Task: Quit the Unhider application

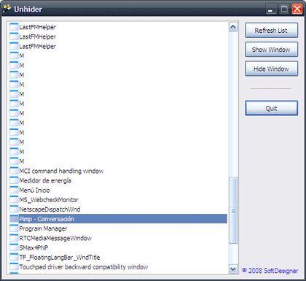Action: pyautogui.click(x=271, y=108)
